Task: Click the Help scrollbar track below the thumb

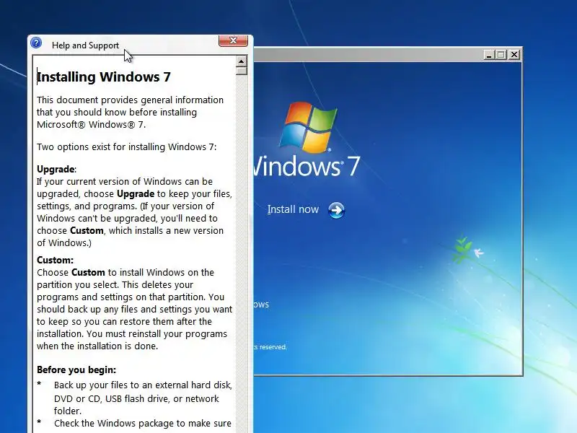Action: click(x=242, y=254)
